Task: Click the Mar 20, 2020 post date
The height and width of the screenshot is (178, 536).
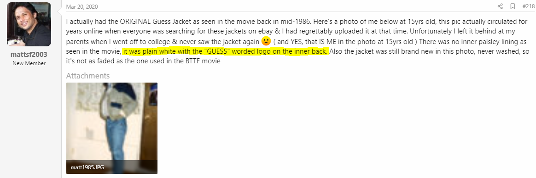Action: click(82, 7)
